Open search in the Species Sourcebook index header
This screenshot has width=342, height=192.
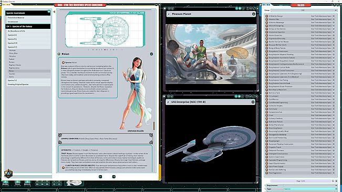point(49,12)
